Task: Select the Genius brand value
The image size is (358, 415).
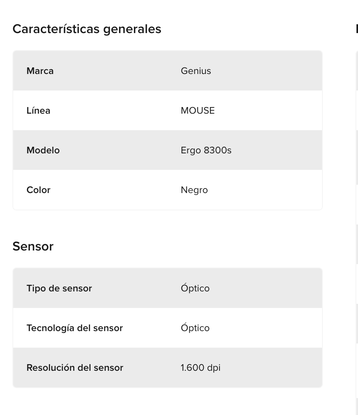Action: click(196, 71)
